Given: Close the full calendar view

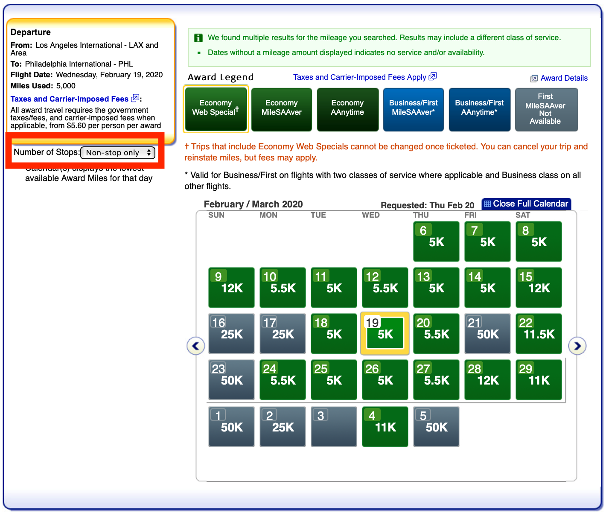Looking at the screenshot, I should (x=526, y=204).
